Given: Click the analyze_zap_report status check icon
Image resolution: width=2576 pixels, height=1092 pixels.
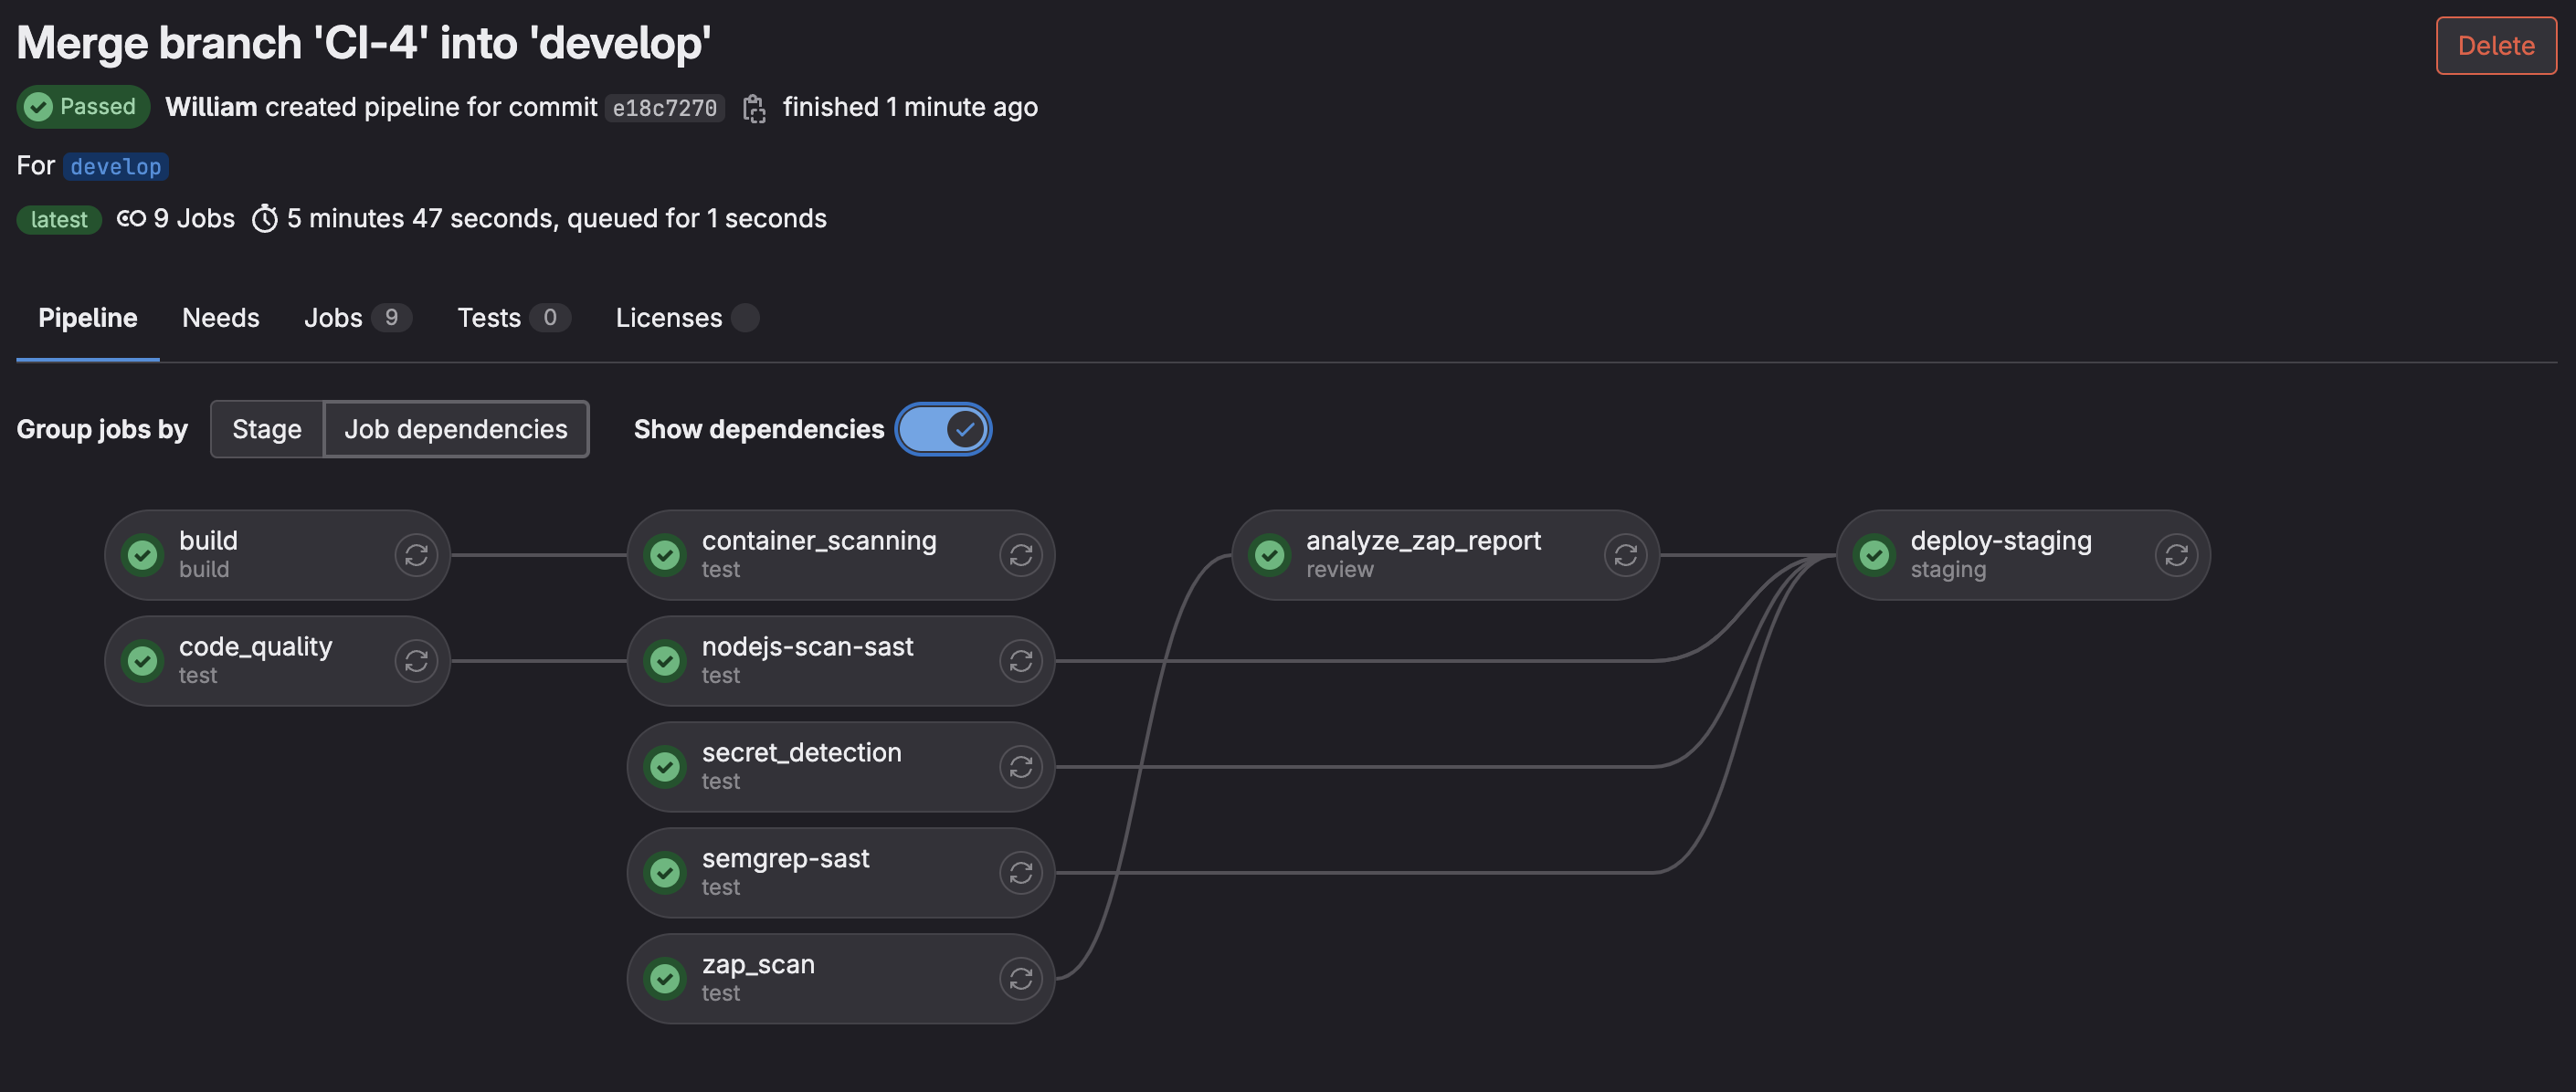Looking at the screenshot, I should (1270, 554).
